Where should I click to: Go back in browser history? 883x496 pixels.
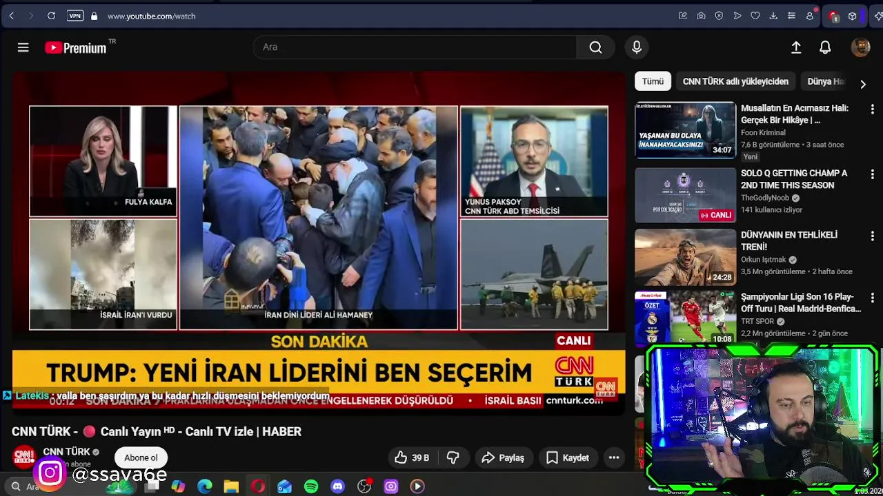tap(12, 16)
